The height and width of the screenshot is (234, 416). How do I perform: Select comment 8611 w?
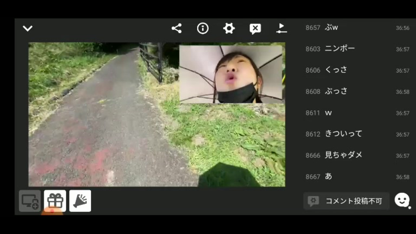click(357, 113)
